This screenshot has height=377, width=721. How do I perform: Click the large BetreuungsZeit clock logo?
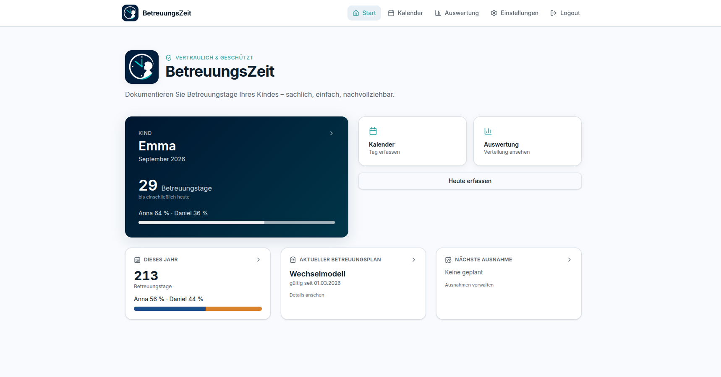point(142,67)
